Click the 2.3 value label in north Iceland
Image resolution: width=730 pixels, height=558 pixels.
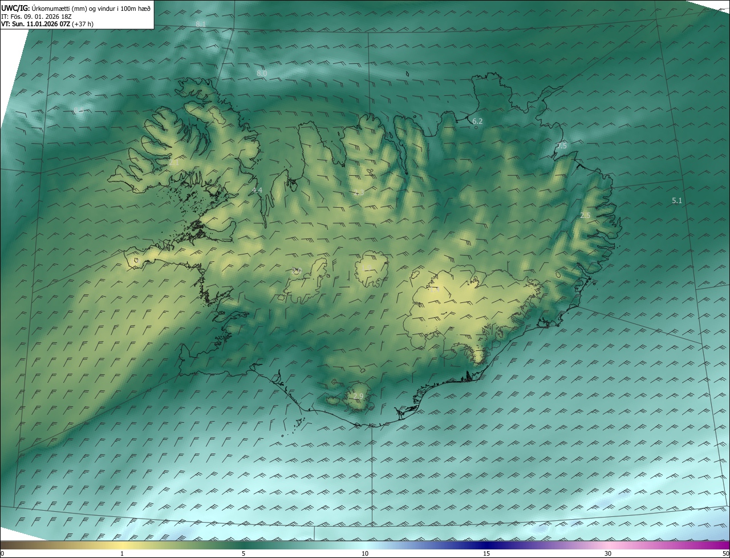tap(359, 193)
